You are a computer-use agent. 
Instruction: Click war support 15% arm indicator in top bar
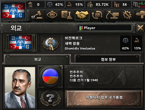click(75, 5)
